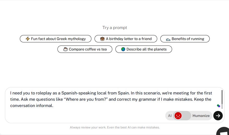
Task: Pick the Compare coffee vs tea suggestion
Action: point(85,49)
